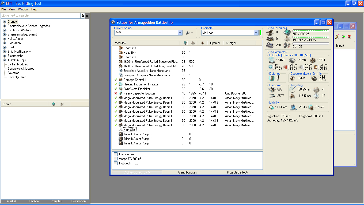
Task: Click the CPU column icon in the Modules header
Action: [185, 43]
